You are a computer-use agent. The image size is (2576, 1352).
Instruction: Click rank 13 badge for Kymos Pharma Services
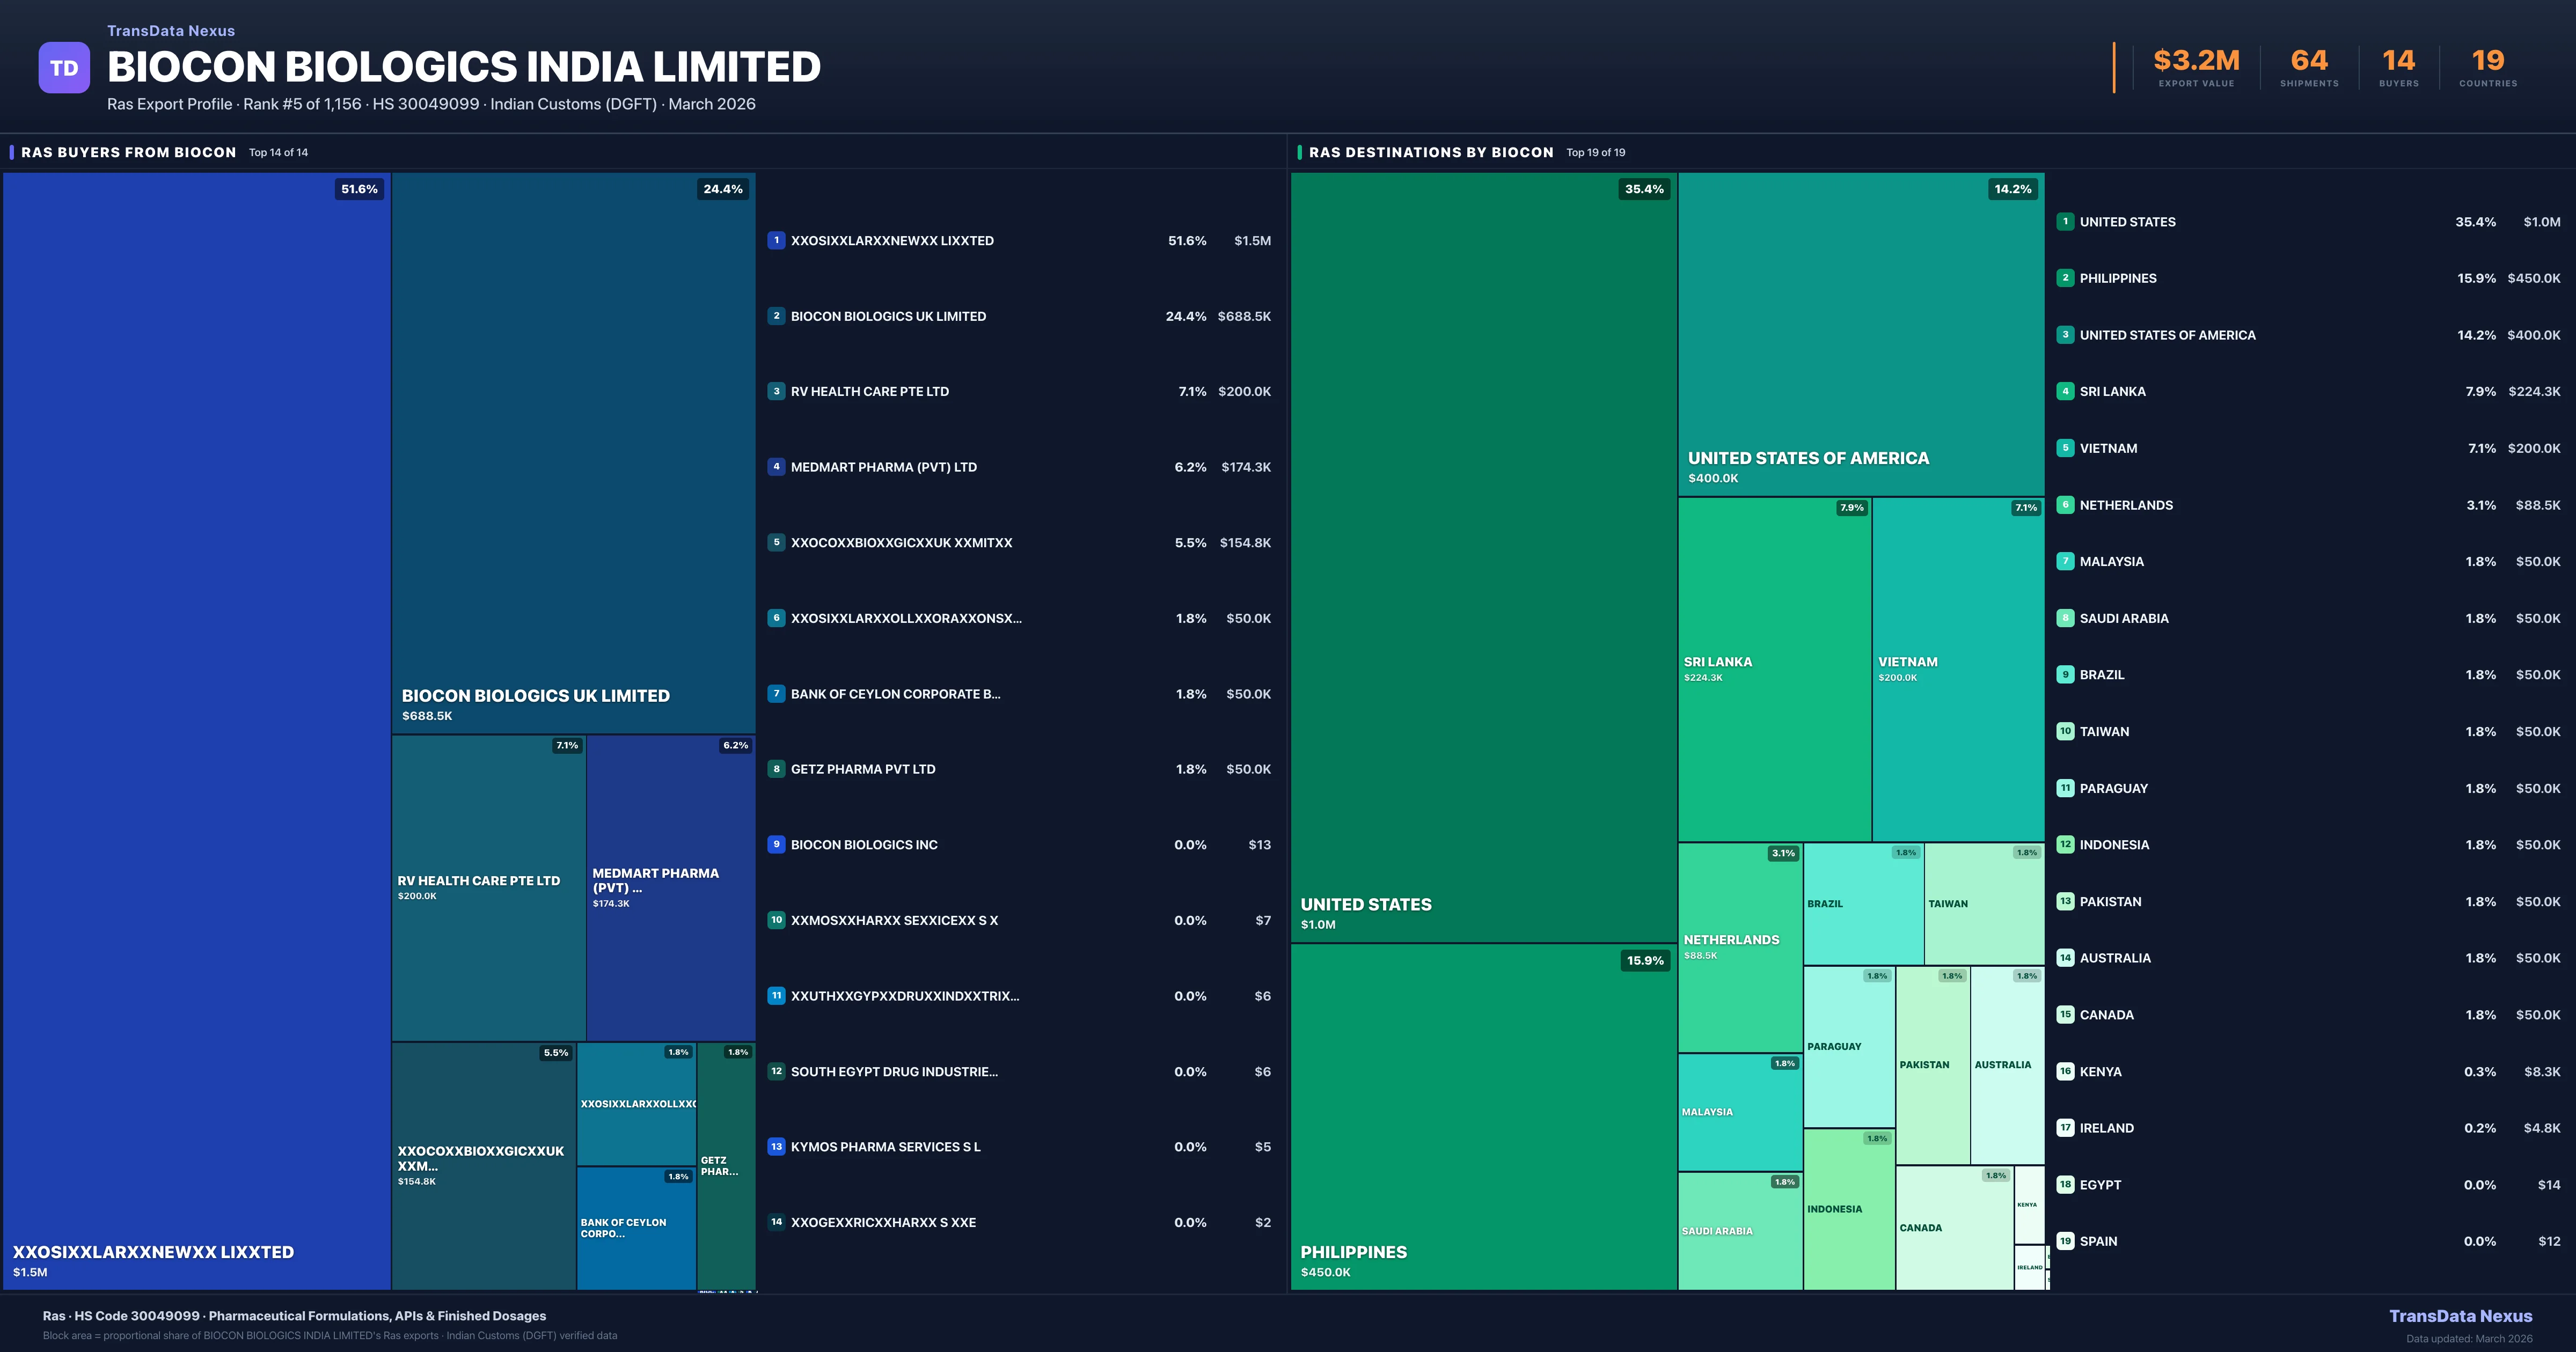(776, 1147)
